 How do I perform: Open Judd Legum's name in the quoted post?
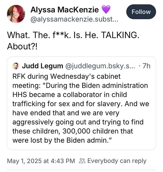(43, 66)
